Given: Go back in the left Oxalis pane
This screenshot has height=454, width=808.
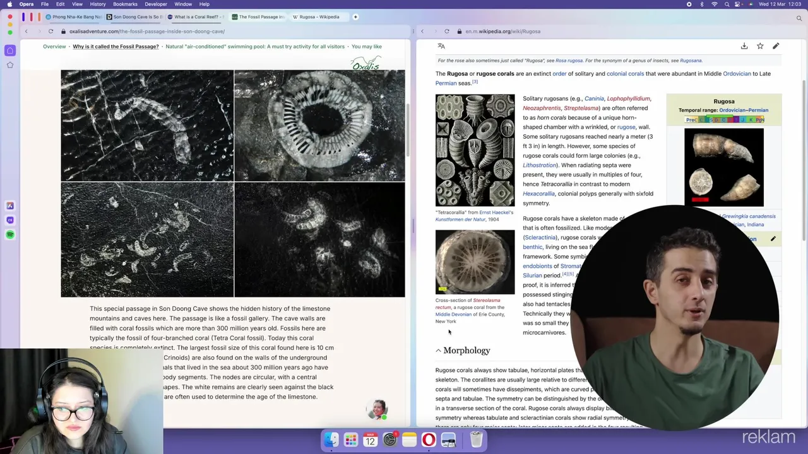Looking at the screenshot, I should point(26,31).
